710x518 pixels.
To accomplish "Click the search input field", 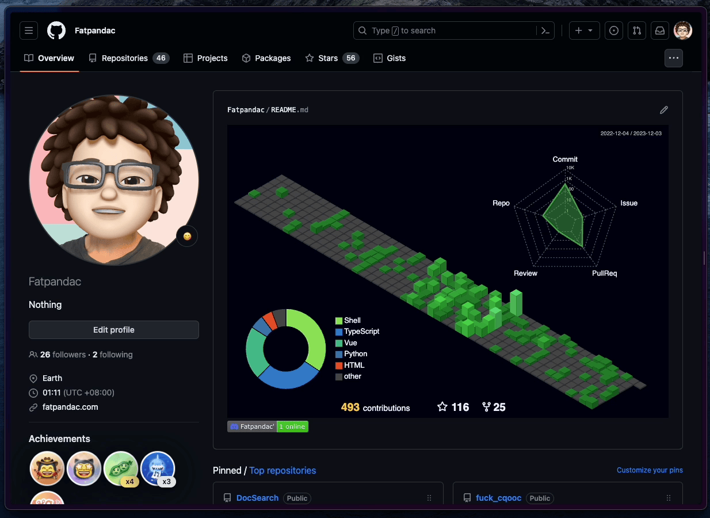I will (446, 31).
